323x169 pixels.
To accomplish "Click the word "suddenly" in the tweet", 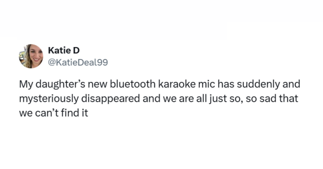I will [251, 84].
